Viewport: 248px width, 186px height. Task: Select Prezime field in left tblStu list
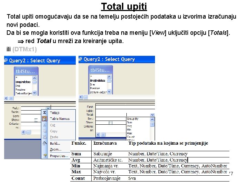pyautogui.click(x=20, y=90)
